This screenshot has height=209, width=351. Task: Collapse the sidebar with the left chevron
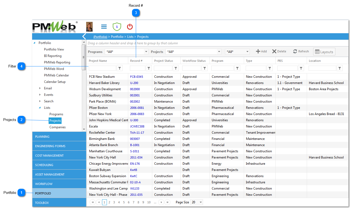(x=84, y=36)
